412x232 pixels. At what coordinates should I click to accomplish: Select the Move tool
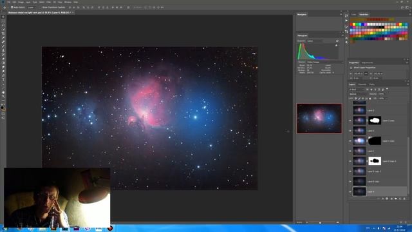pos(3,17)
